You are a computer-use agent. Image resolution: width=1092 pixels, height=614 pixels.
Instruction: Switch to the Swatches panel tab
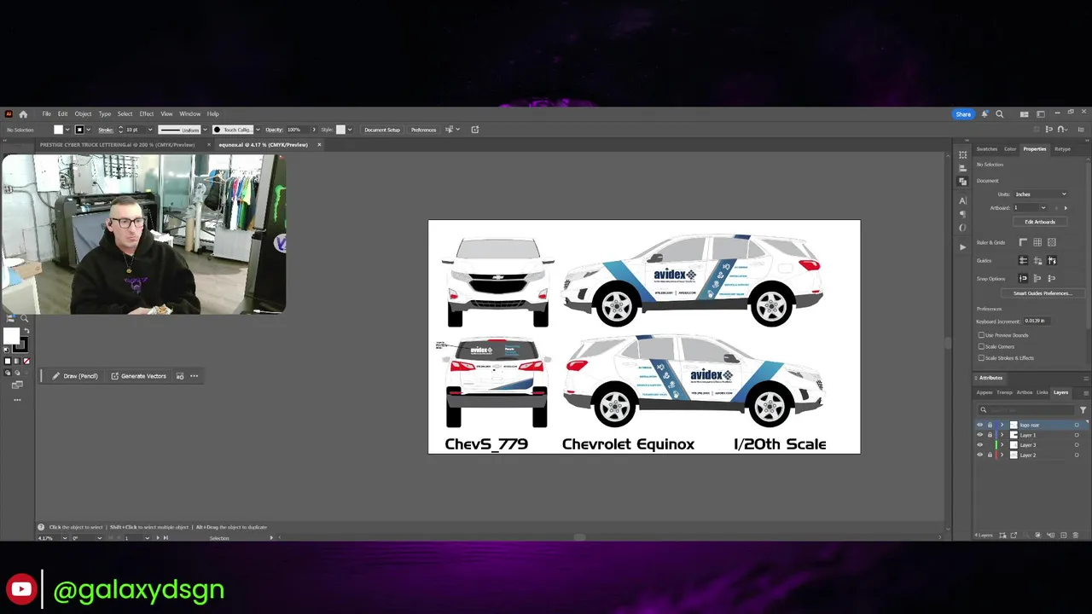pos(987,149)
